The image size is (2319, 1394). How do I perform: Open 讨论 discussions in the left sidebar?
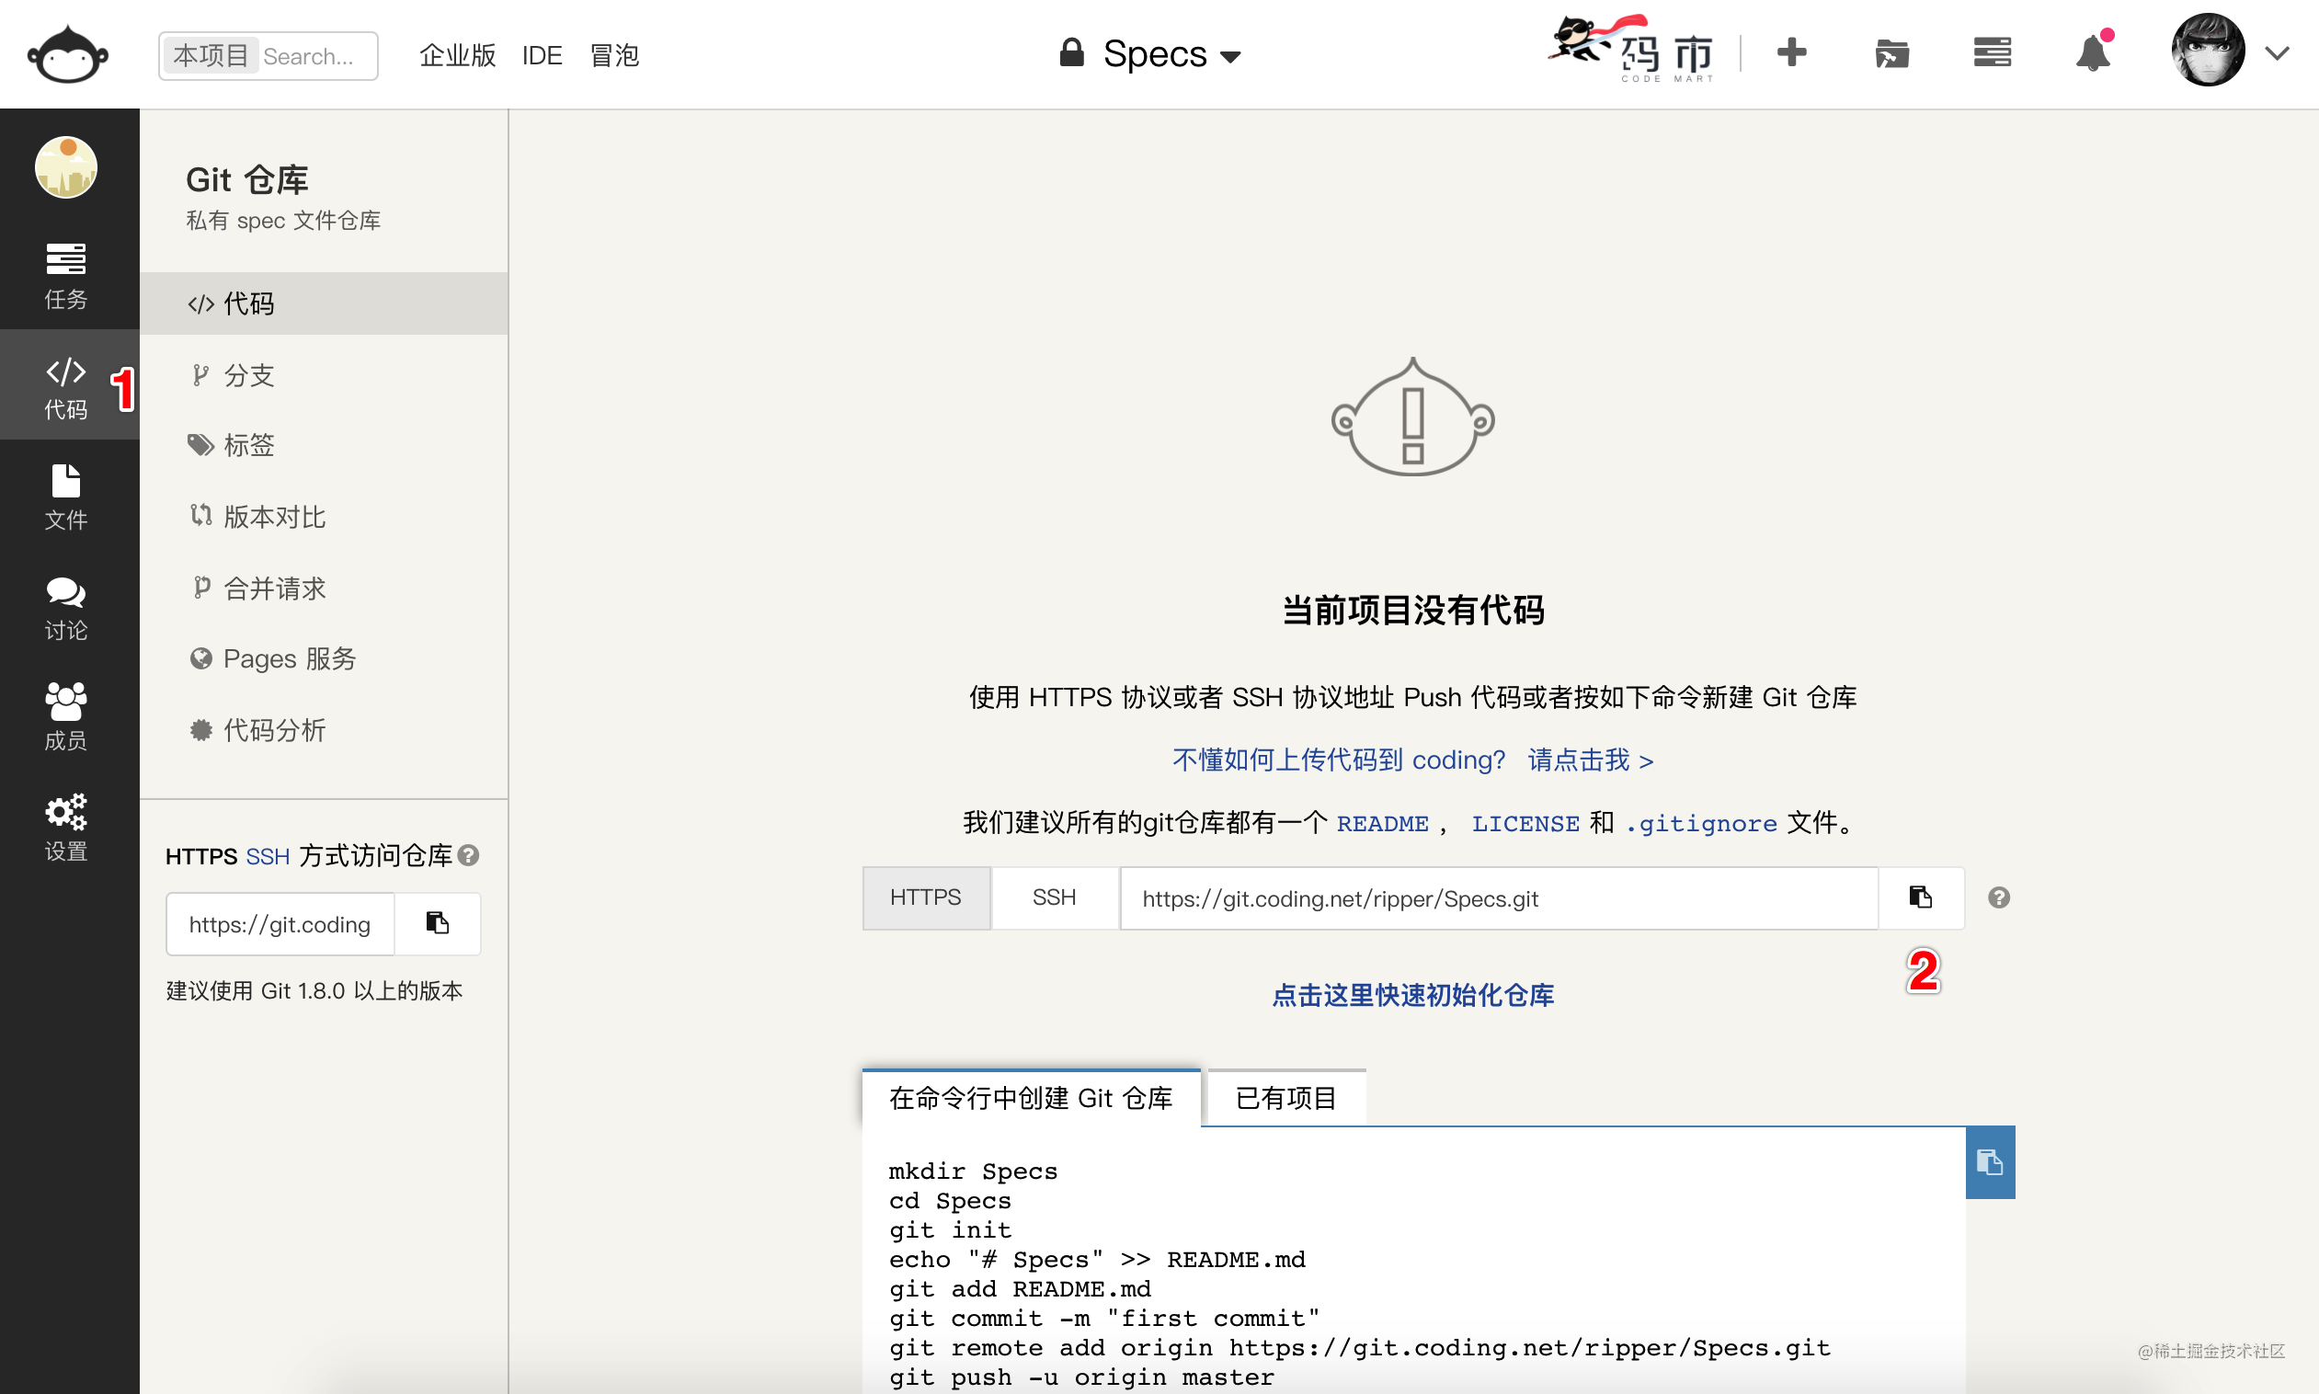66,607
